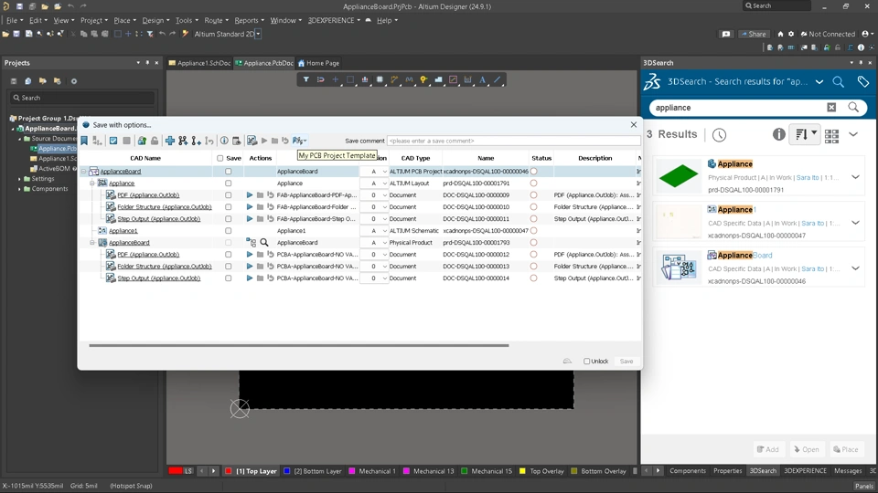
Task: Reset action on FAB-ApplianceBoard-Step row
Action: (271, 218)
